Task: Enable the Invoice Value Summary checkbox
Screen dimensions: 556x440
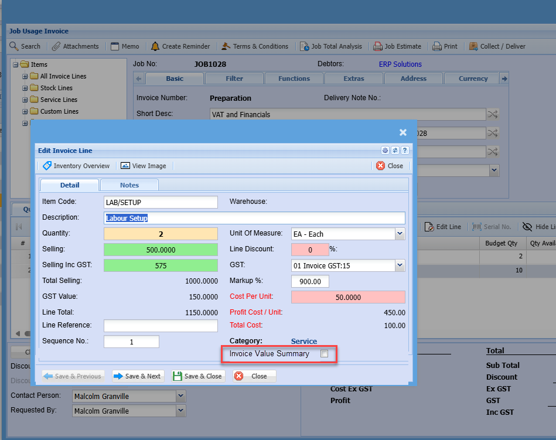Action: 324,354
